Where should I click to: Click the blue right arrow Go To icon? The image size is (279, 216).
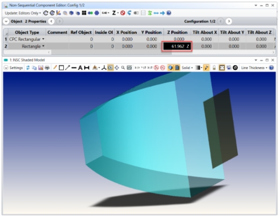(162, 13)
